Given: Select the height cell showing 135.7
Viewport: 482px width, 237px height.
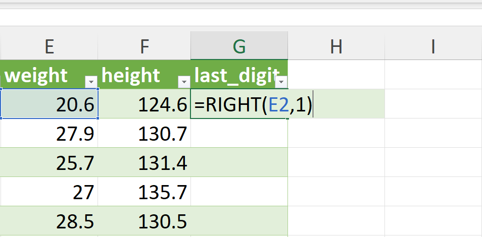Looking at the screenshot, I should (x=144, y=191).
